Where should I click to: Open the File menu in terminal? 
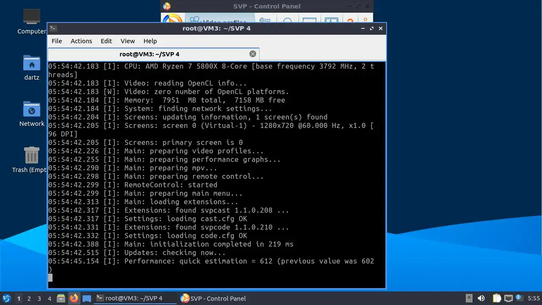click(x=57, y=41)
